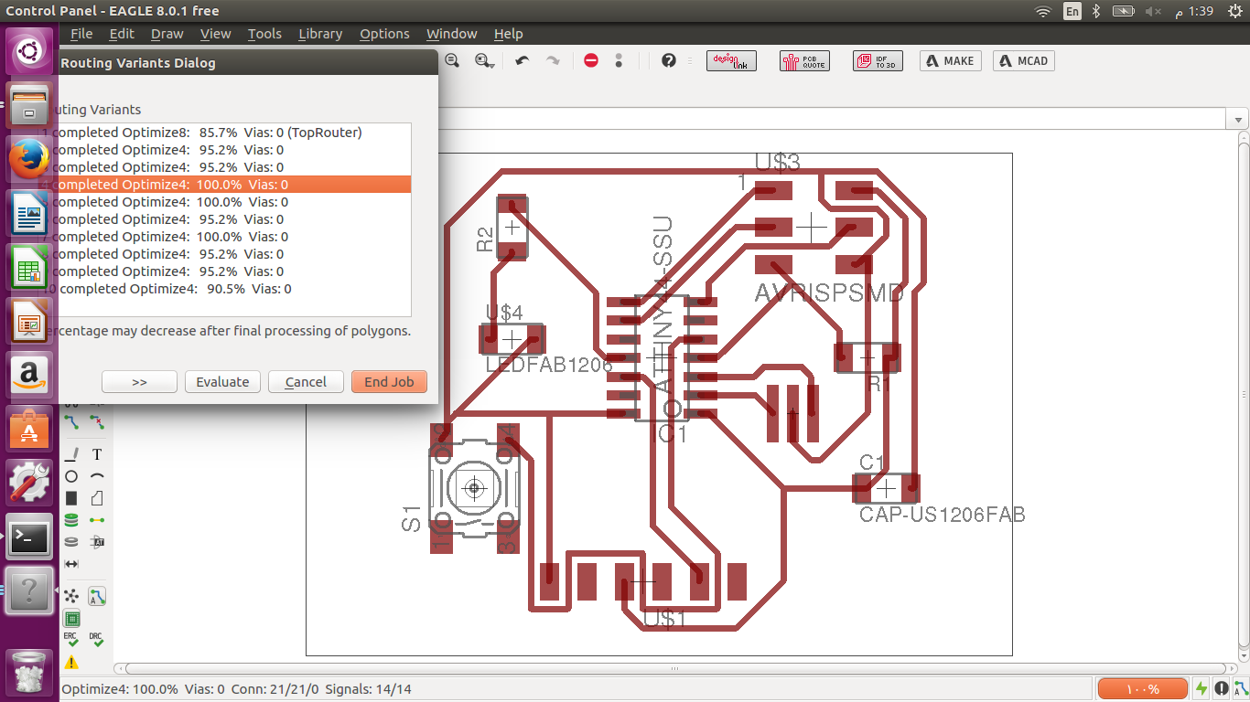
Task: Launch the IDF to 3D converter
Action: (x=877, y=61)
